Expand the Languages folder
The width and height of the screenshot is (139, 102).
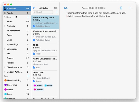[5, 49]
